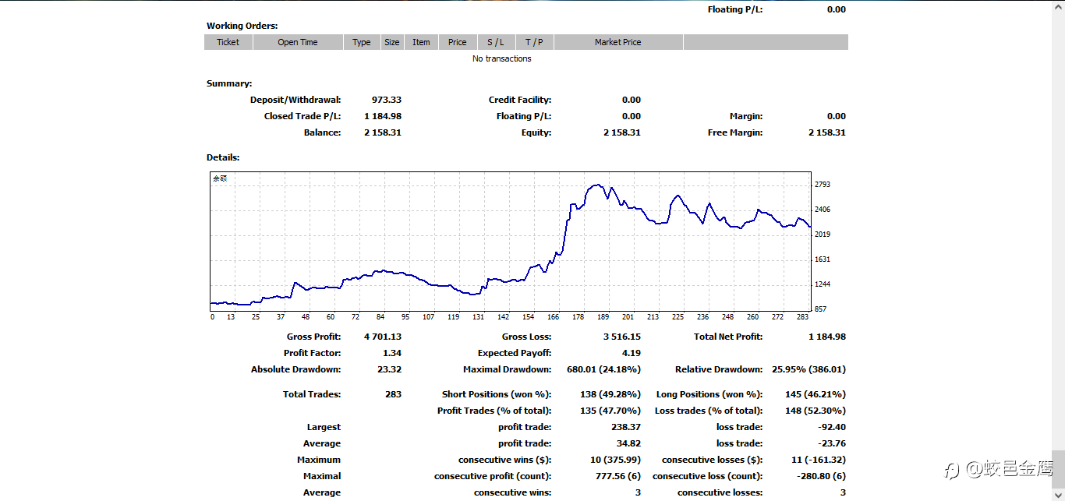Select the consecutive losses value 11 (-161.32)
The width and height of the screenshot is (1065, 501).
coord(818,460)
